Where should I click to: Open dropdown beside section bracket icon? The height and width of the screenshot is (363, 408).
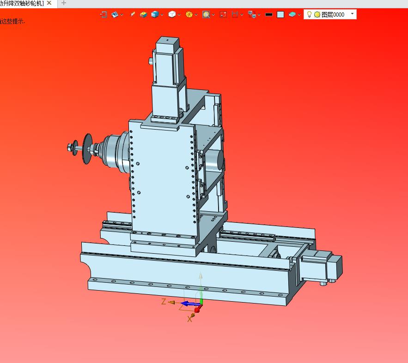pos(242,15)
